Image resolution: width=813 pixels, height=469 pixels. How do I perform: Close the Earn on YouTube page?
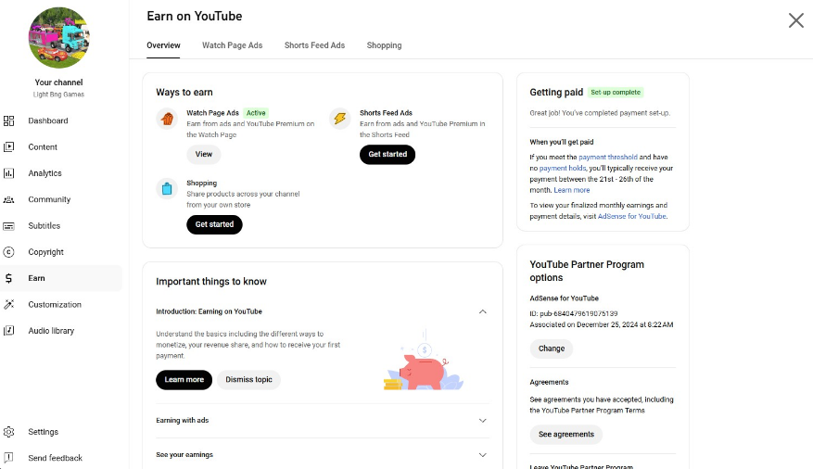point(796,20)
